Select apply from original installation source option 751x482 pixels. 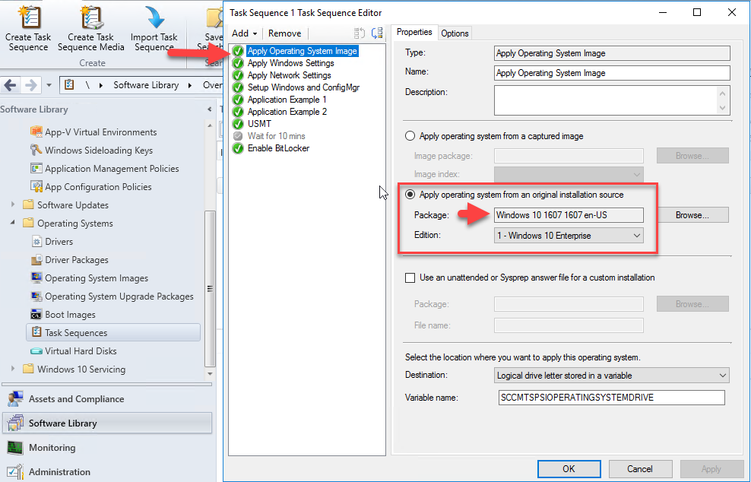tap(411, 195)
